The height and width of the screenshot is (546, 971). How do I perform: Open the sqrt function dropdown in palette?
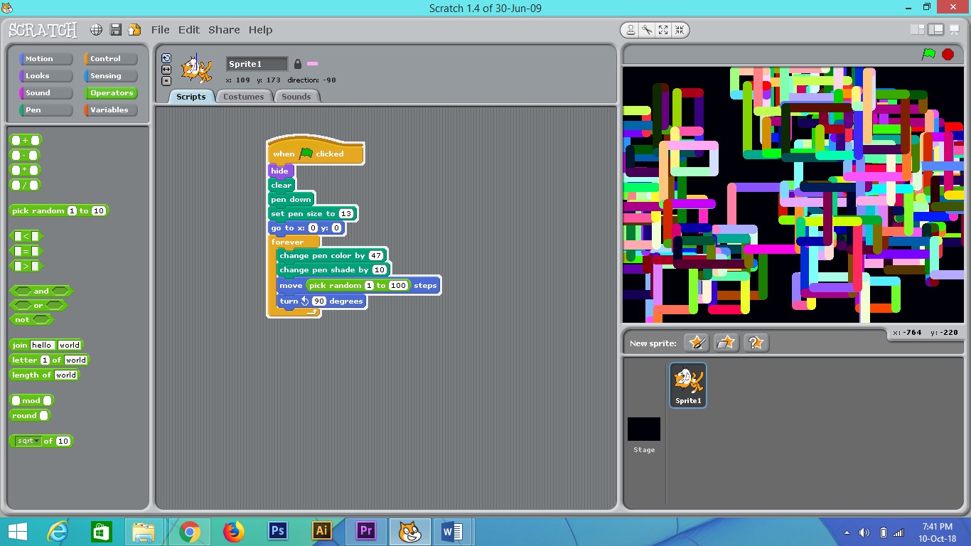[x=28, y=441]
